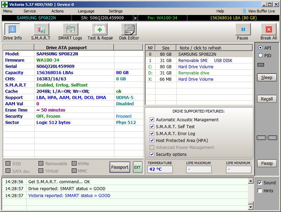Click the Passport button
The width and height of the screenshot is (281, 212).
[120, 167]
